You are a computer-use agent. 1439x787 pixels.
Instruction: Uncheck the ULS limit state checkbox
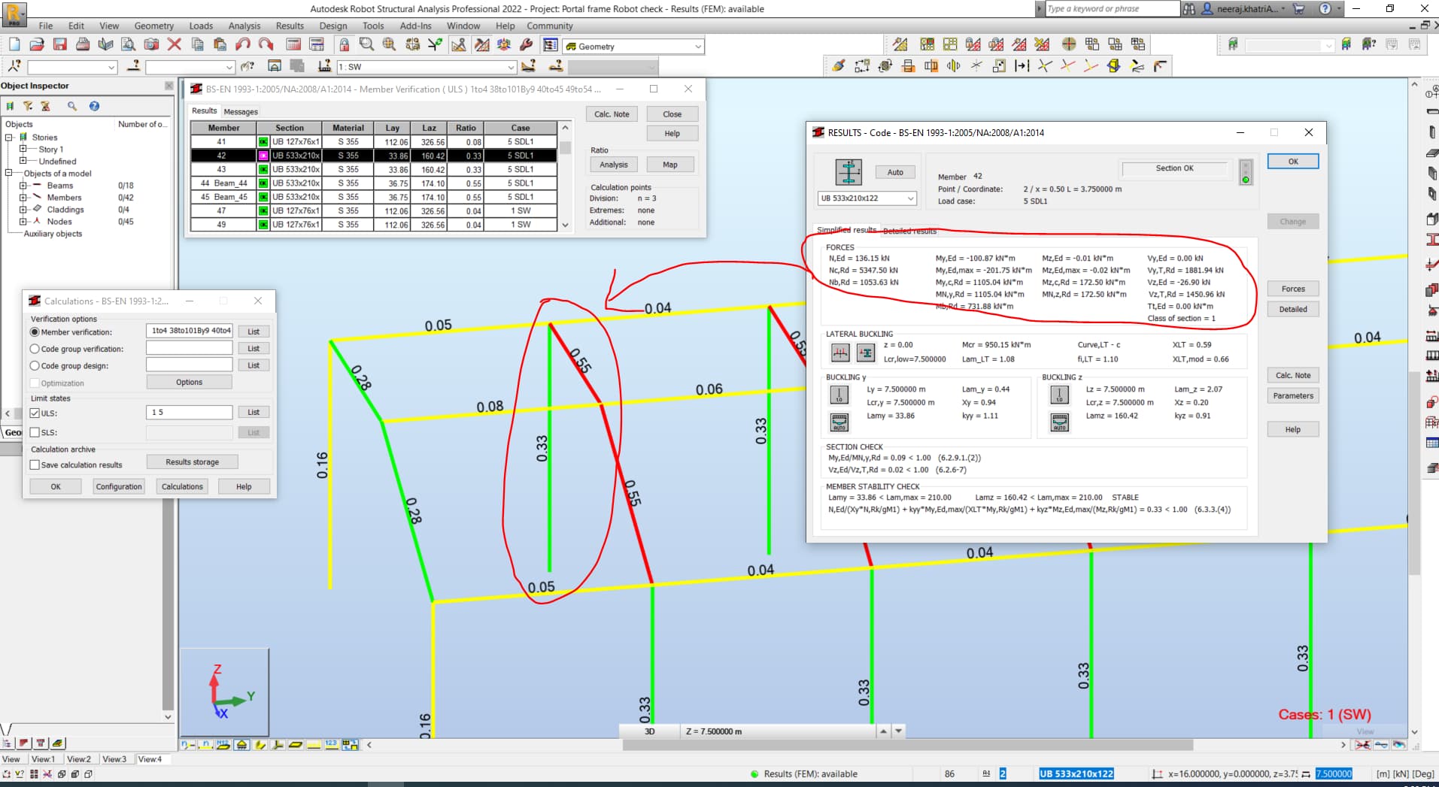tap(35, 413)
